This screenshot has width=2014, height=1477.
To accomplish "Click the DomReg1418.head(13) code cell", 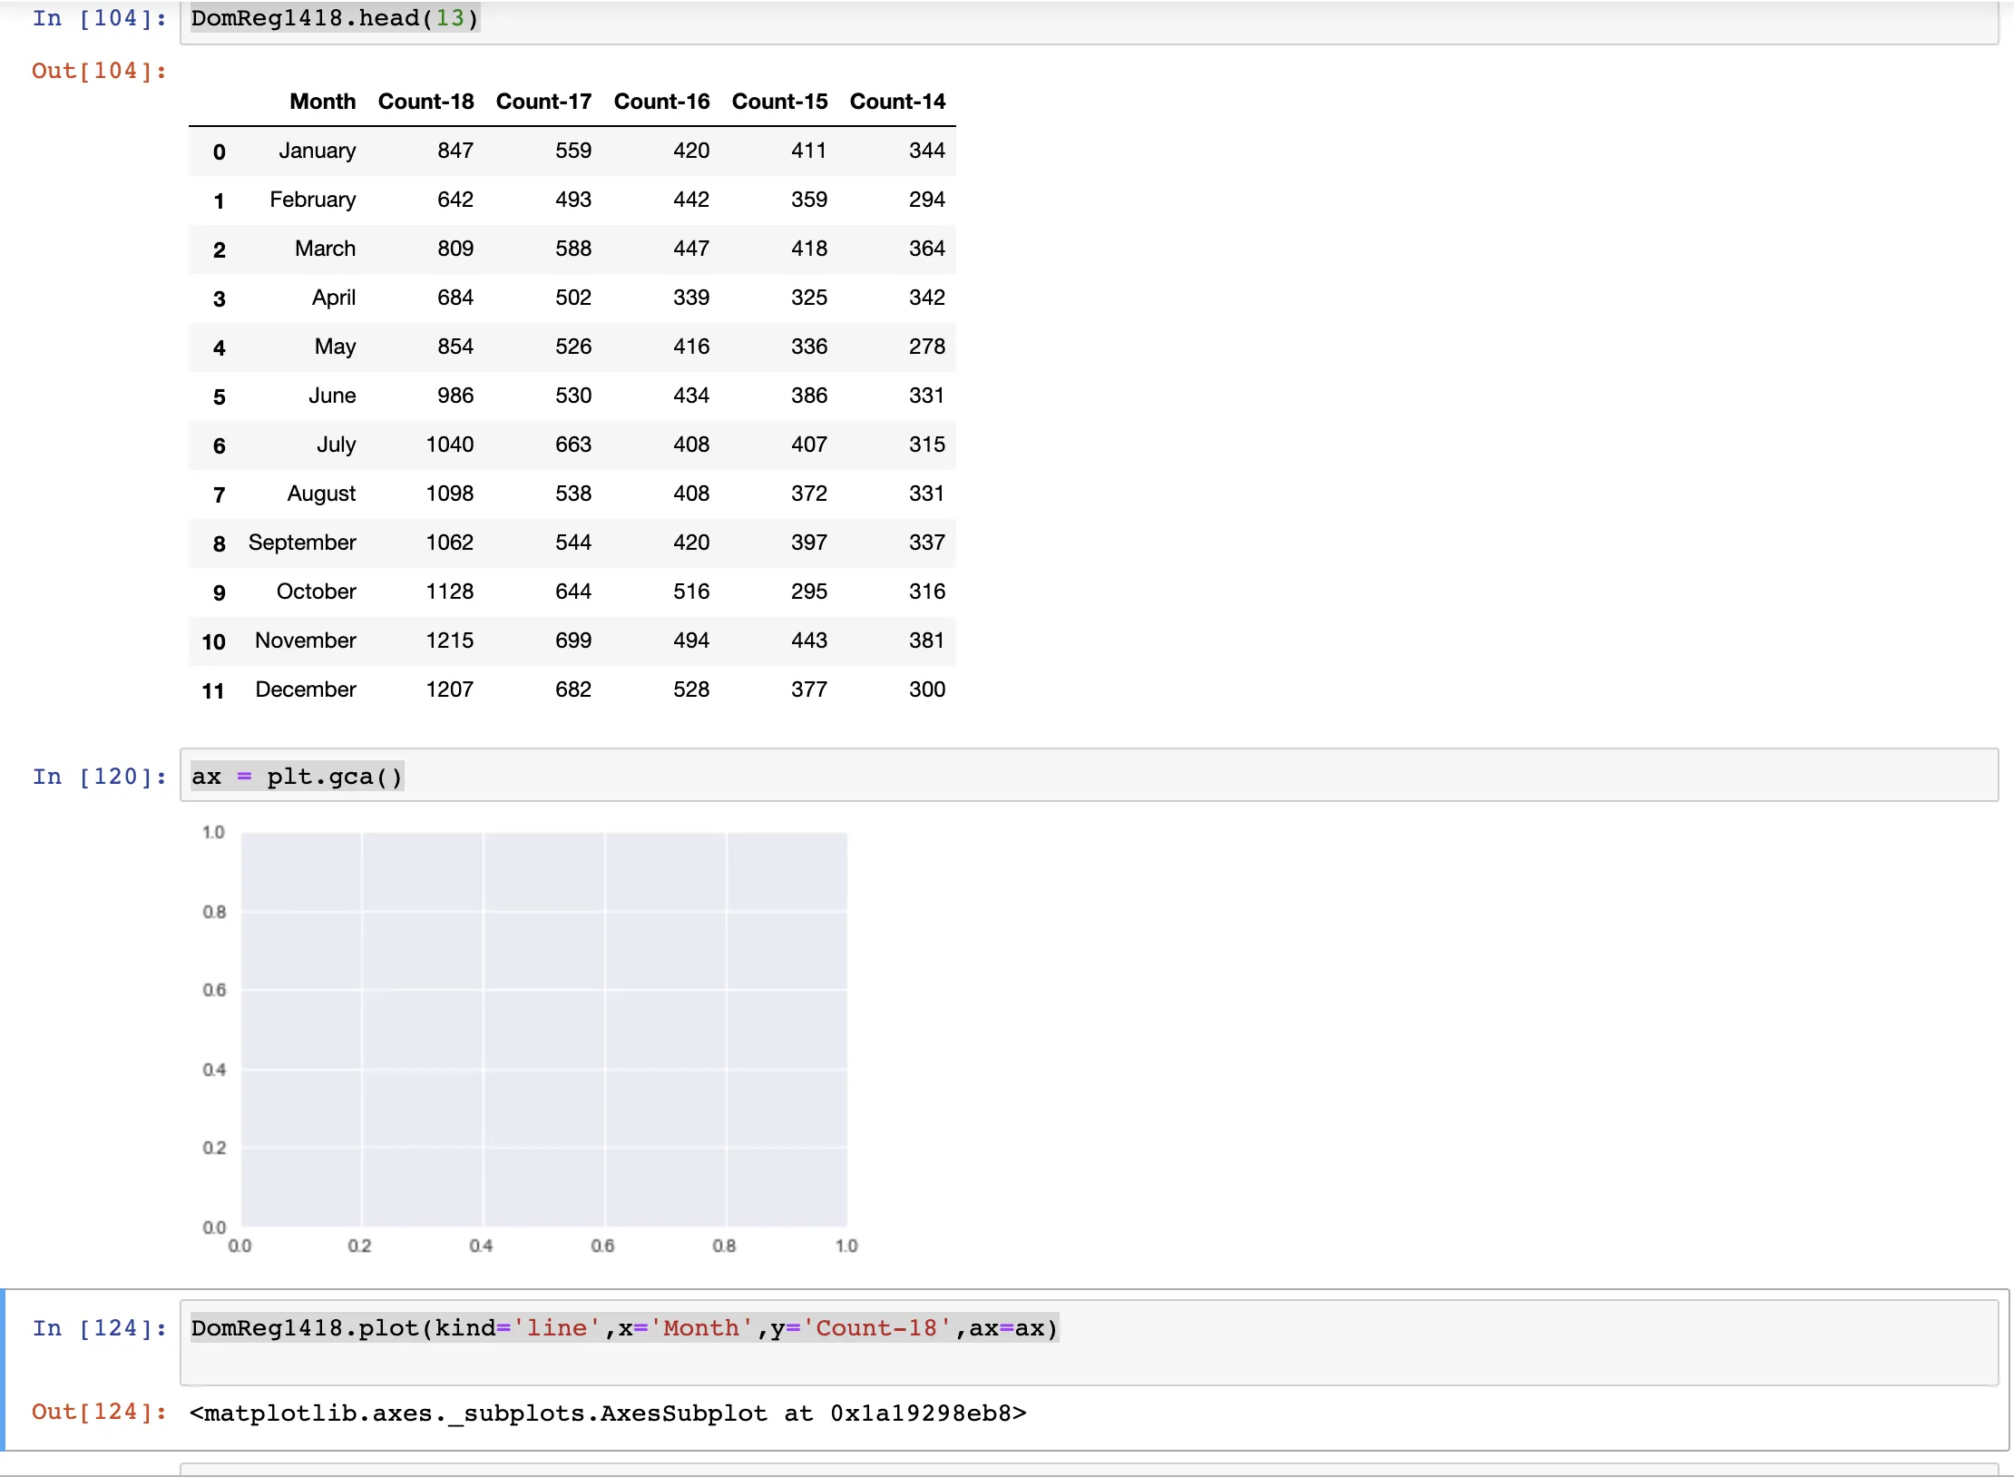I will 1089,20.
